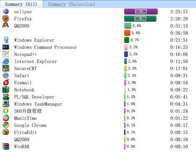Click the duration value 0:26:58
The image size is (196, 152).
click(x=179, y=33)
